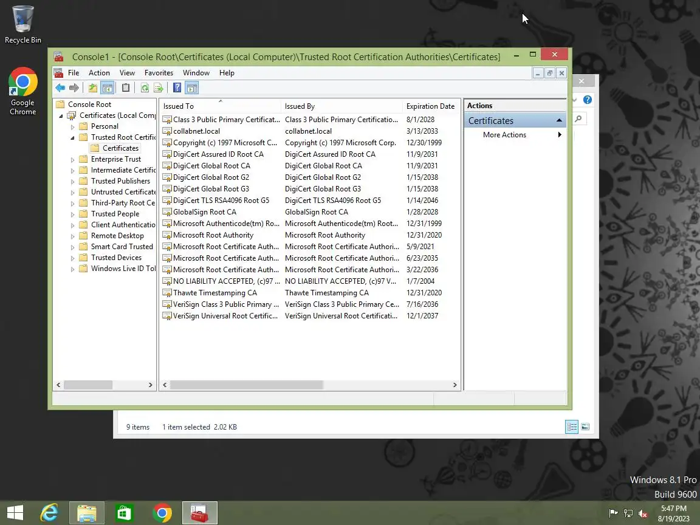Expand the Trusted Publishers node
This screenshot has height=525, width=700.
(x=72, y=181)
